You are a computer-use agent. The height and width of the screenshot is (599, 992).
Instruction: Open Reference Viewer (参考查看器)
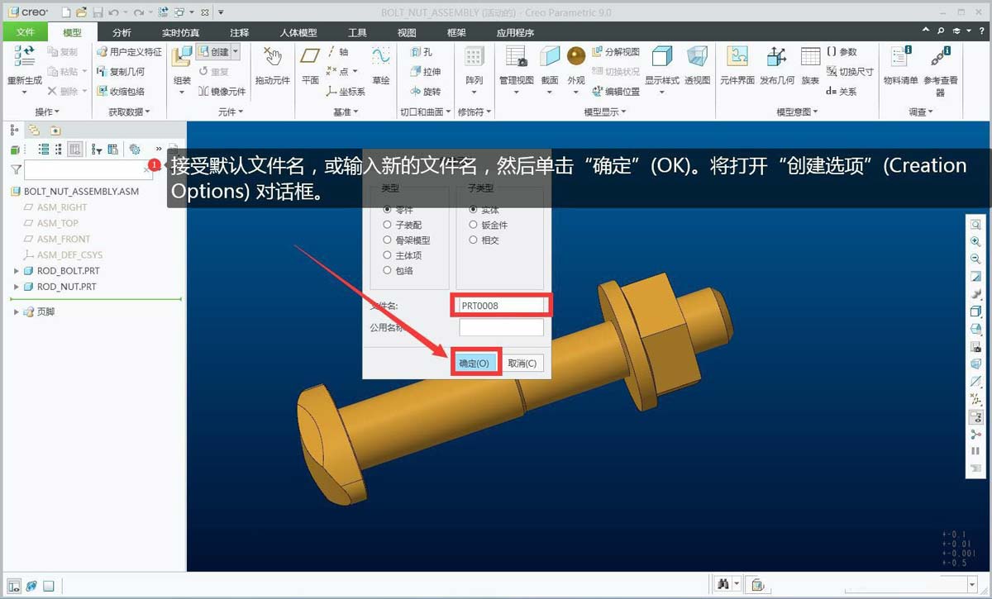[x=940, y=58]
